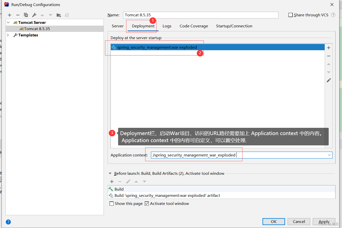Select Tomcat Server group in tree
342x228 pixels.
click(55, 23)
